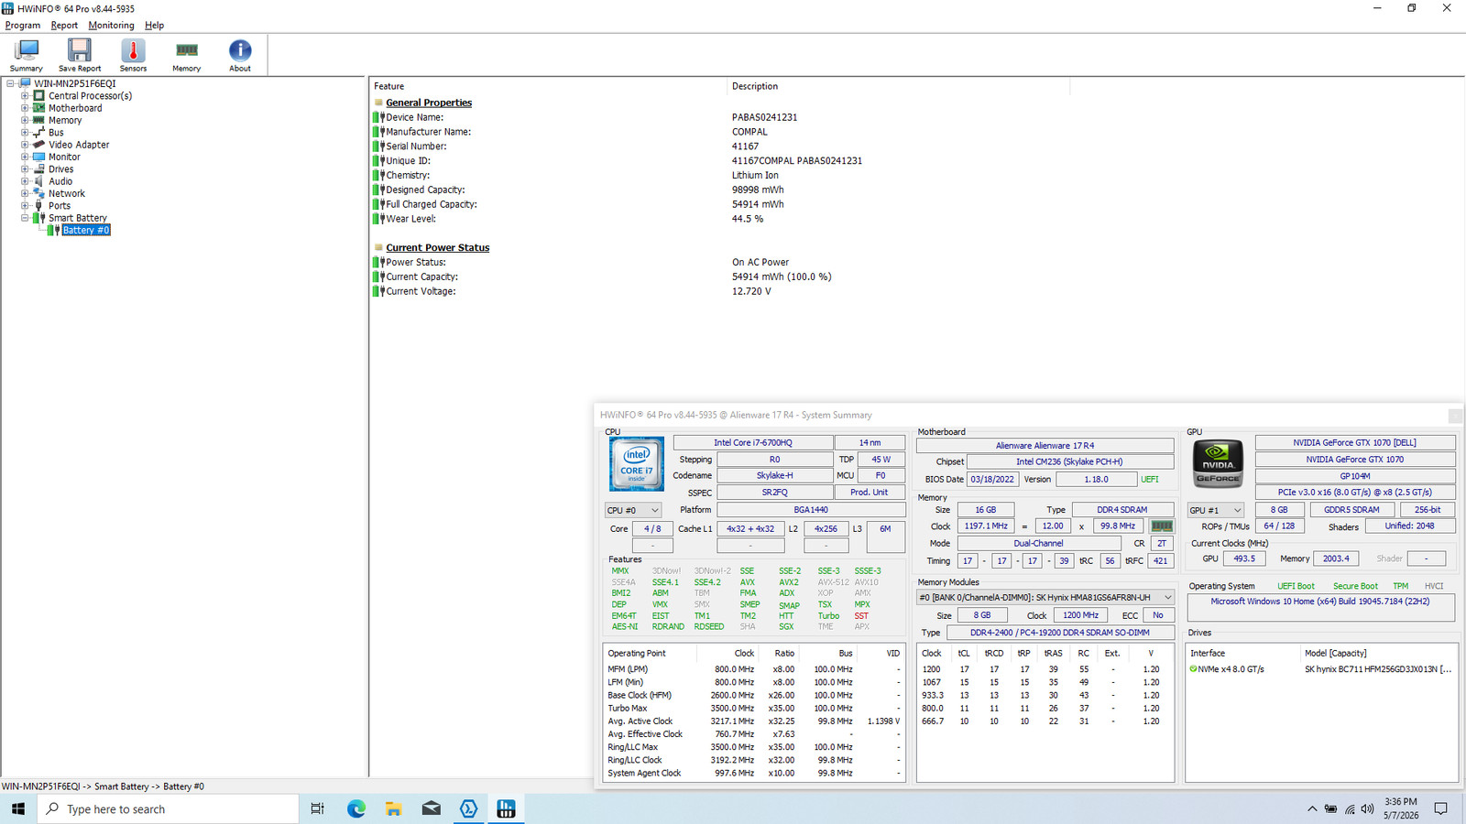Select the Smart Battery tree item
Screen dimensions: 1466x824
tap(78, 218)
